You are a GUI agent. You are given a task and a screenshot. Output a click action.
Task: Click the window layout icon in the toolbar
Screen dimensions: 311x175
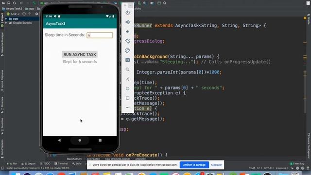click(x=159, y=3)
